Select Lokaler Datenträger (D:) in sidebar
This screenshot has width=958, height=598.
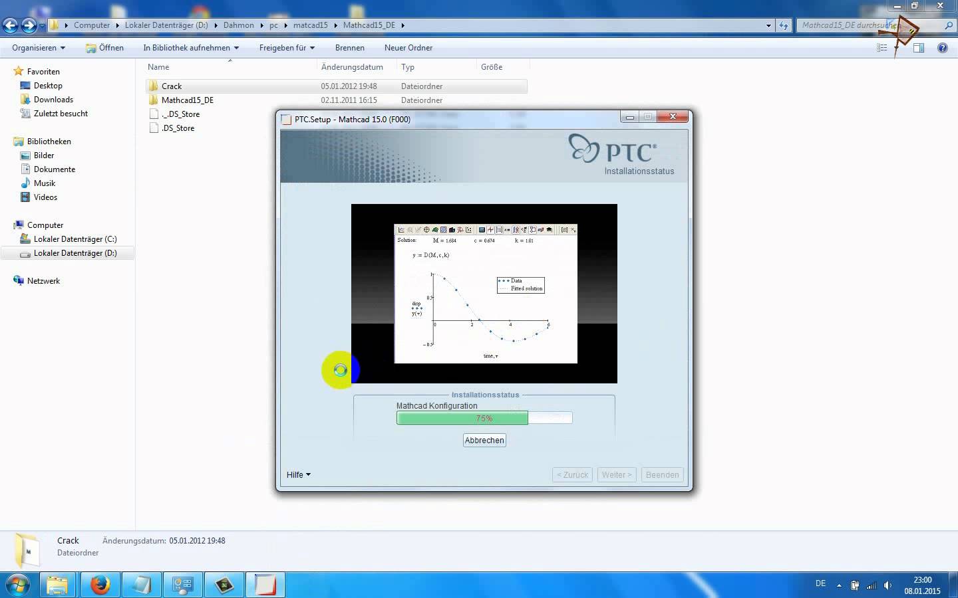coord(75,253)
